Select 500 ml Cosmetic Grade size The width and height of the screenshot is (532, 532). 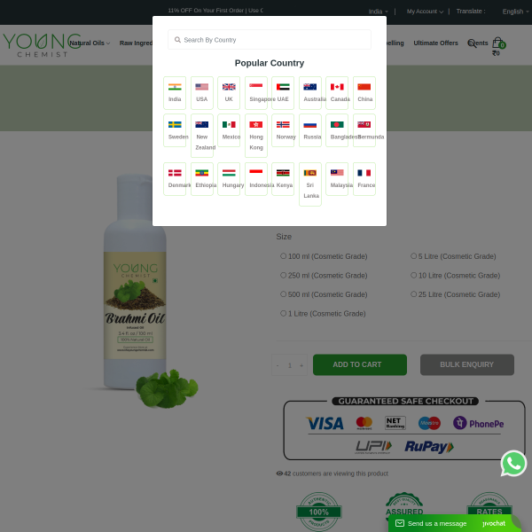point(284,294)
